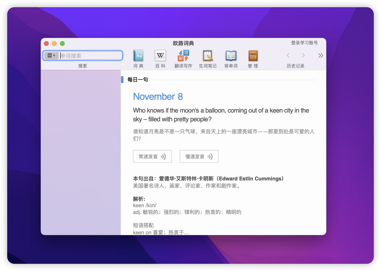This screenshot has height=271, width=381.
Task: Play 慢速发音 slow speed pronunciation
Action: 199,157
